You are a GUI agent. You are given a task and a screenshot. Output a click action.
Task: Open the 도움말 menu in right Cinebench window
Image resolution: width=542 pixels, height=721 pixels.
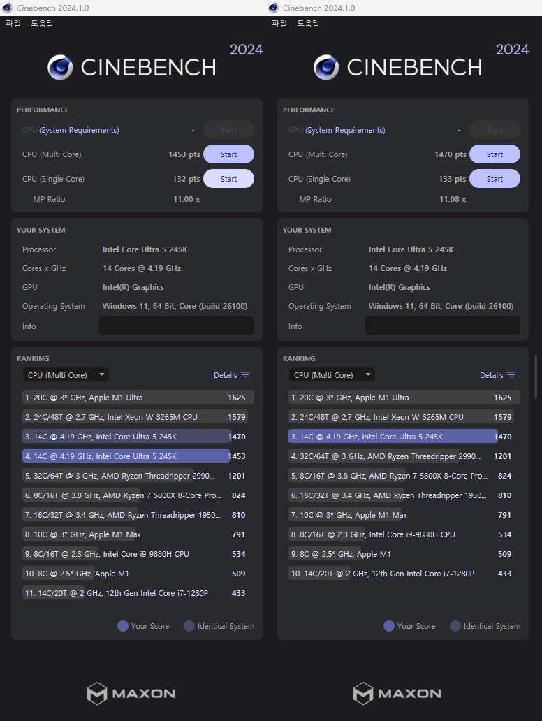(x=309, y=24)
